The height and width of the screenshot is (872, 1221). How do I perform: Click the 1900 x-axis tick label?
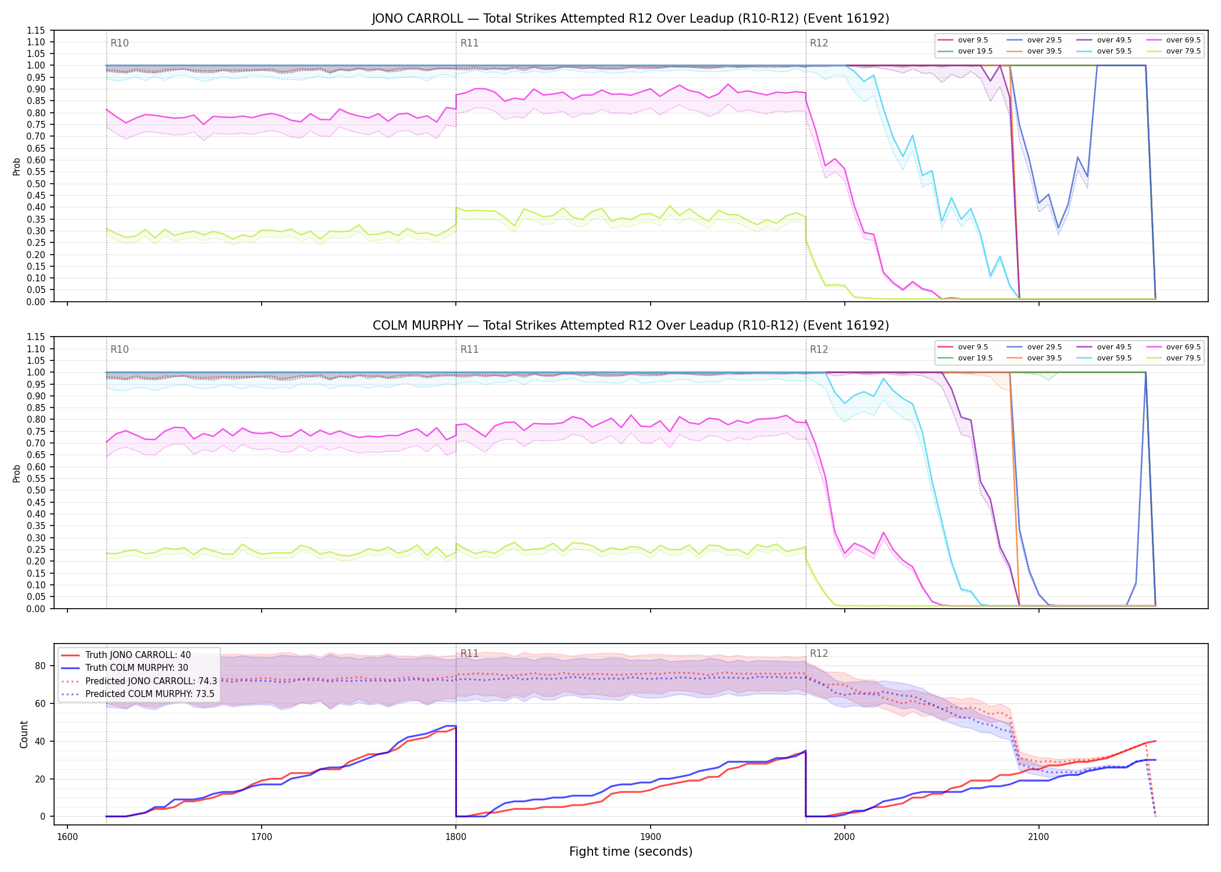(650, 837)
